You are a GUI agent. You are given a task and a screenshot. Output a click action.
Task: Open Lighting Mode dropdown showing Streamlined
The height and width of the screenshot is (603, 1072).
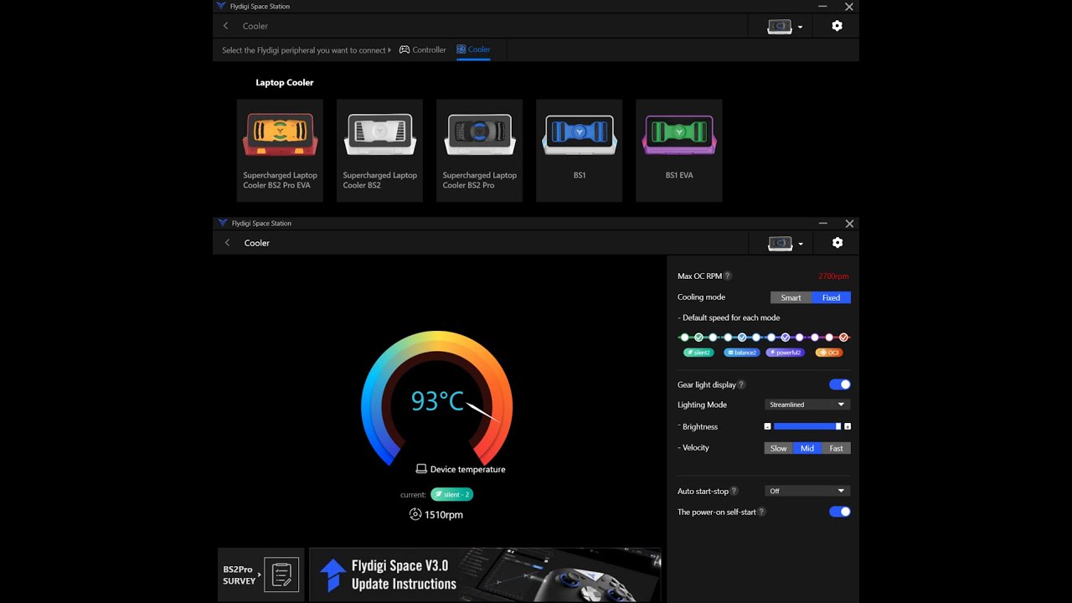807,405
